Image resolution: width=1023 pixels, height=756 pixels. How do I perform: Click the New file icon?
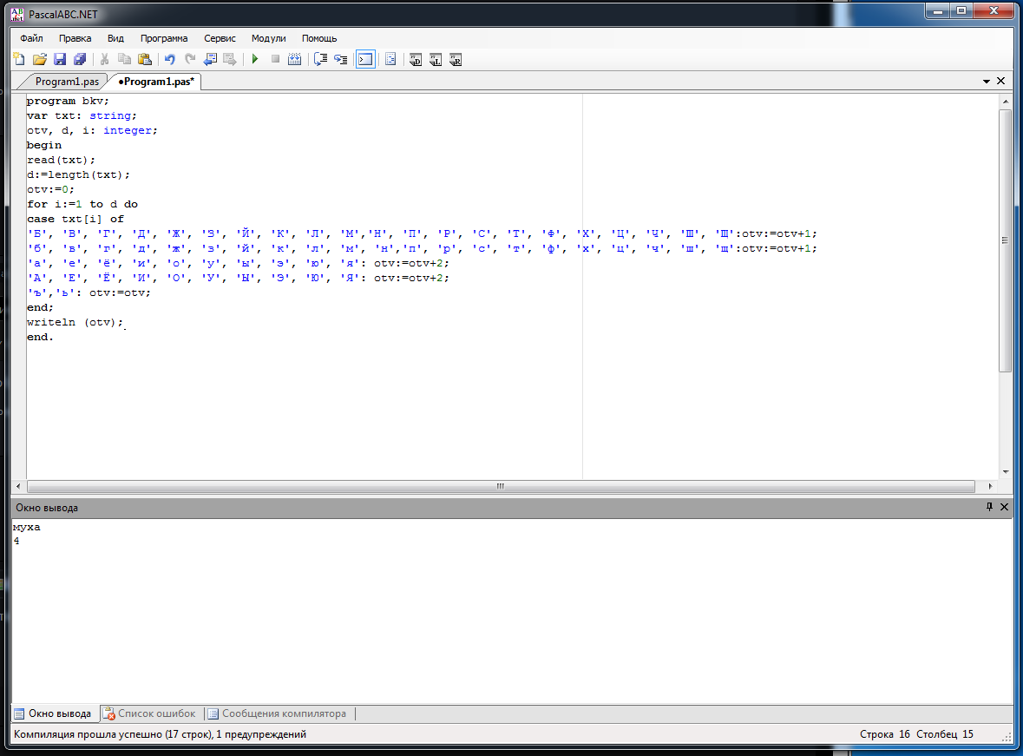[19, 60]
